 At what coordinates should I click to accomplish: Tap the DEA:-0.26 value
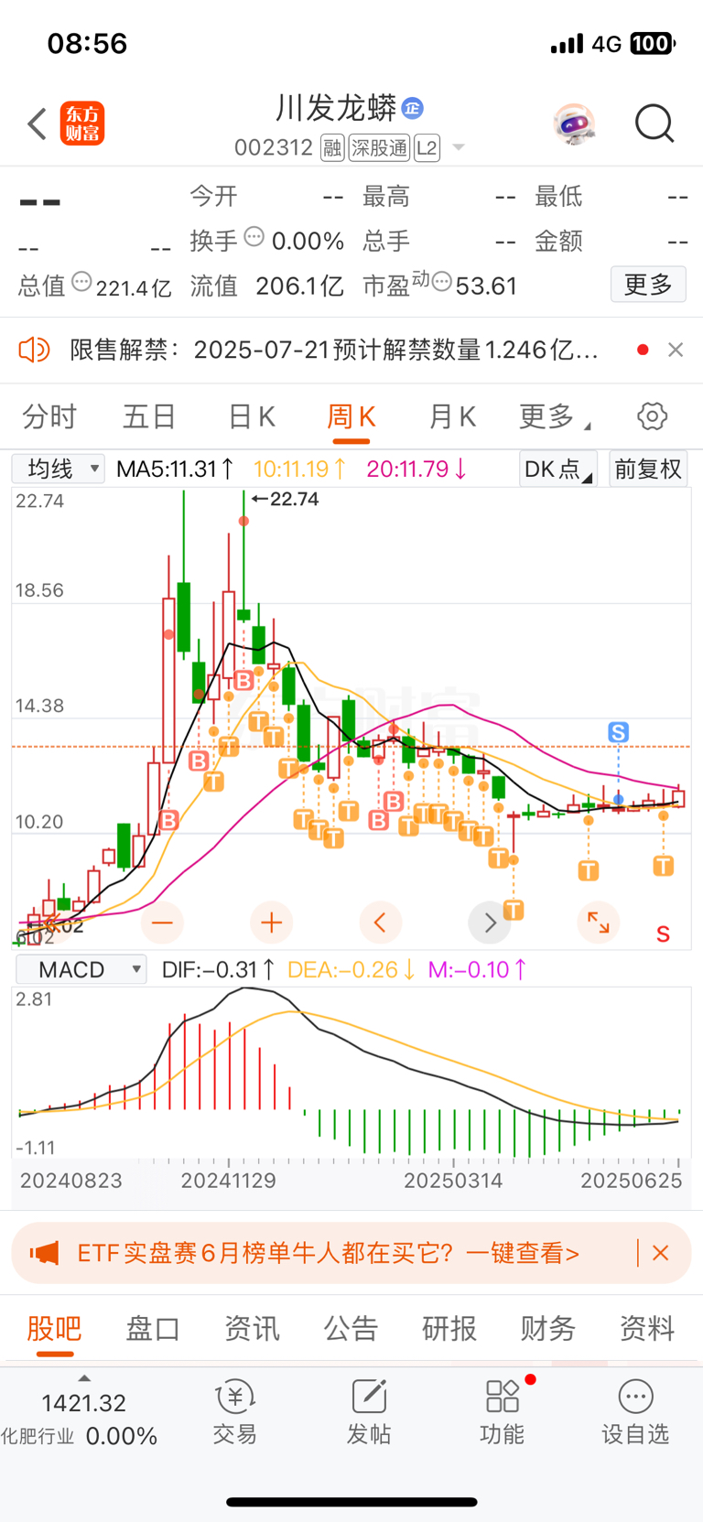[x=351, y=970]
